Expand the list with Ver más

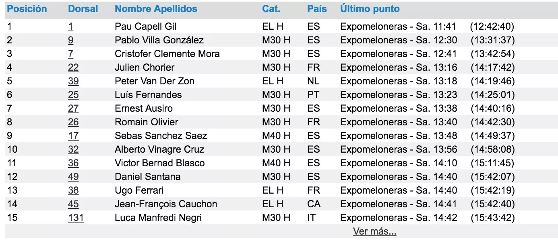point(374,231)
